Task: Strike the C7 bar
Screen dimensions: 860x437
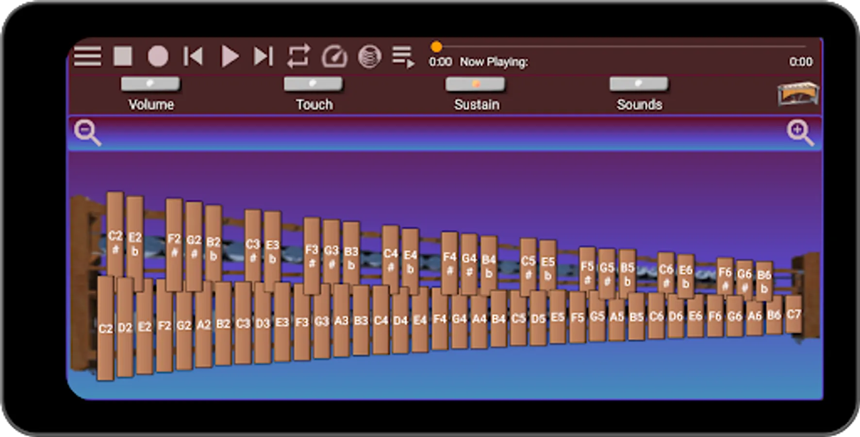Action: [x=794, y=314]
